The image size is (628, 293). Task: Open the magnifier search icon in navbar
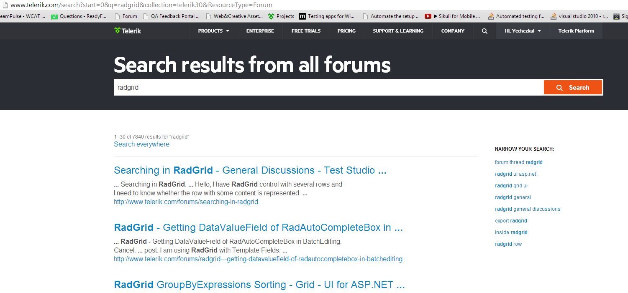[x=484, y=31]
